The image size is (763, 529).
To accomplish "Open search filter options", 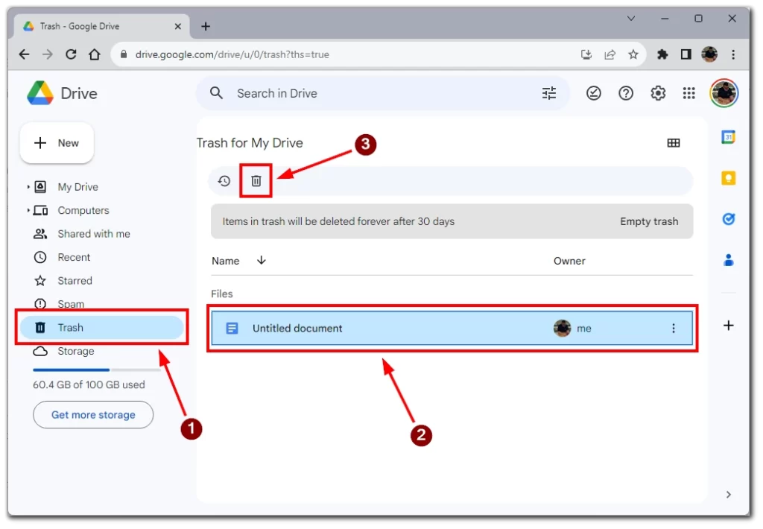I will coord(549,93).
